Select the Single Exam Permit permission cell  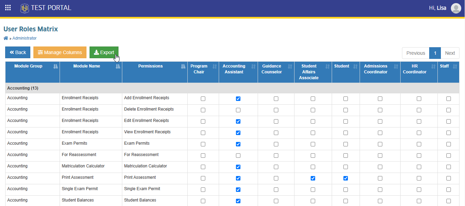[155, 190]
